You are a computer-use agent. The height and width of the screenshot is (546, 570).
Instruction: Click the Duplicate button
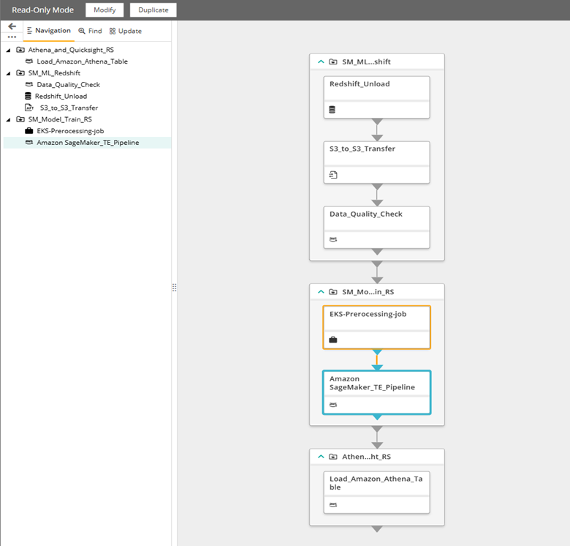pos(153,10)
